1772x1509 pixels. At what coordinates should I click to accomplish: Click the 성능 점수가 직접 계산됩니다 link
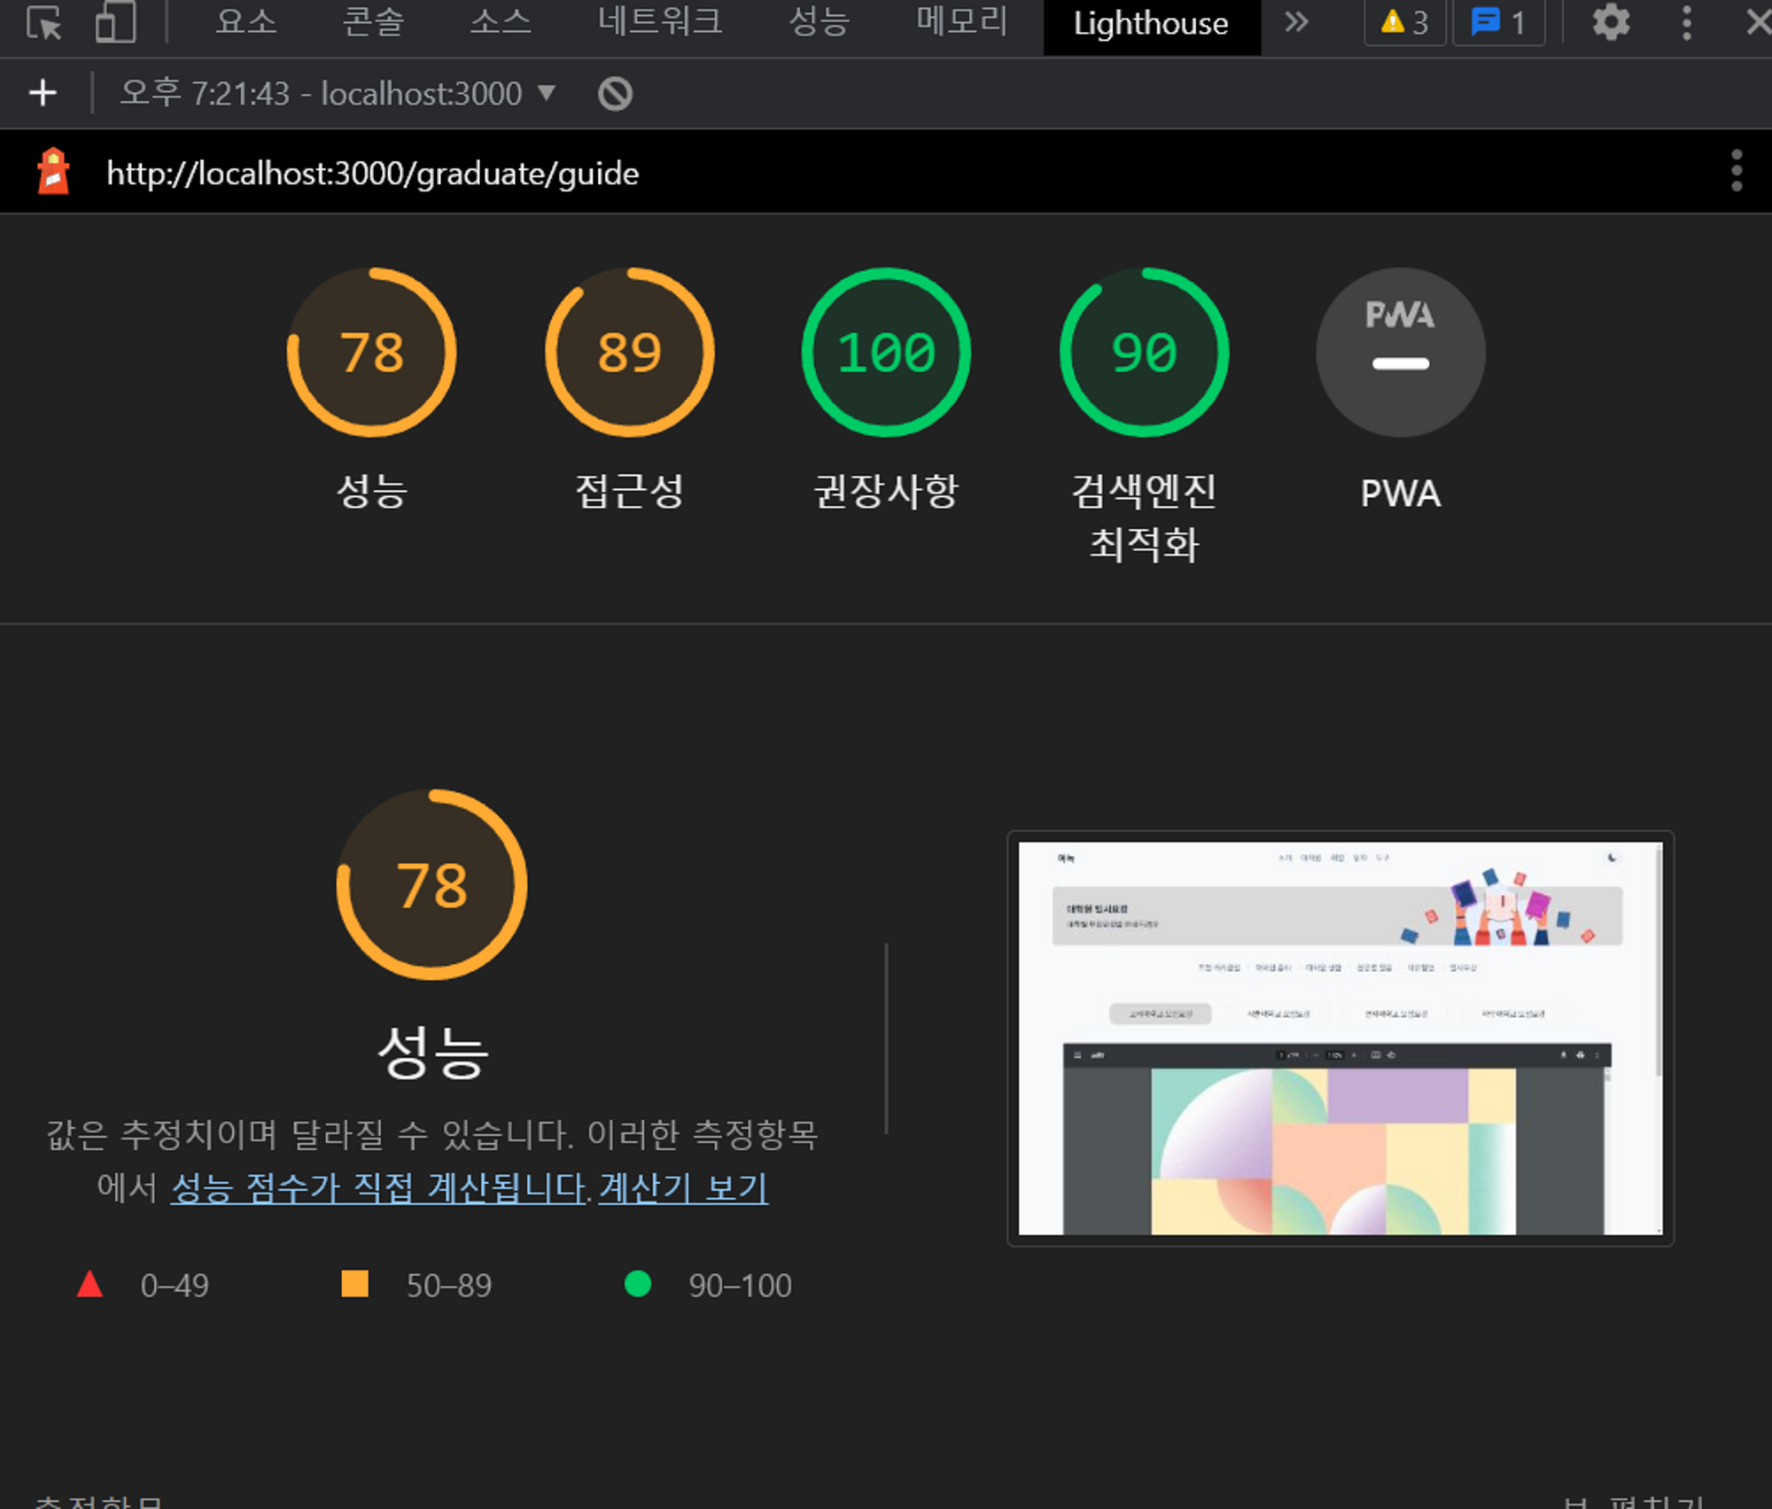click(x=379, y=1188)
